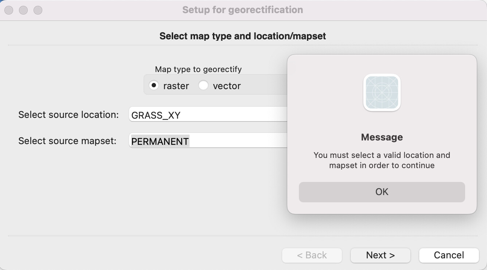Click the 'You must select a valid location' message

[382, 160]
